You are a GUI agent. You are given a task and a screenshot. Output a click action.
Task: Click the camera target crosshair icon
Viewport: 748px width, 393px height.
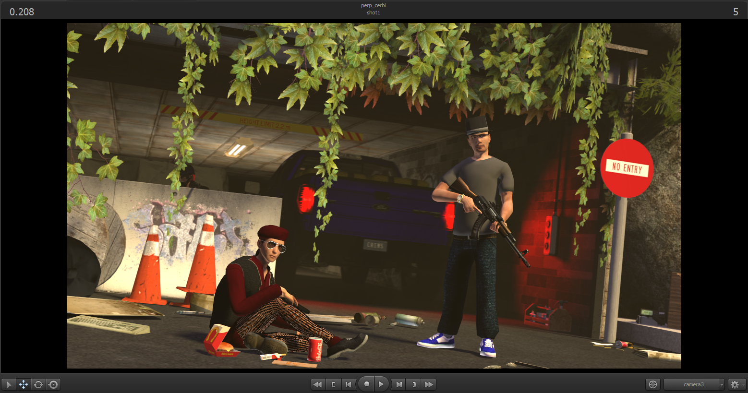(653, 384)
